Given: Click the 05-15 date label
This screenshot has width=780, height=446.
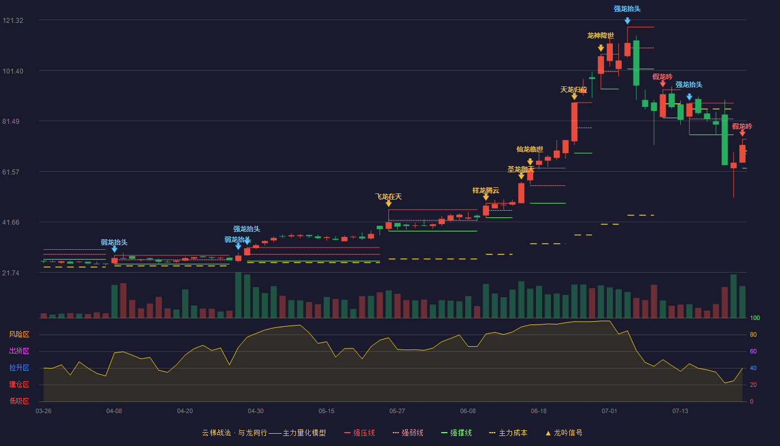Looking at the screenshot, I should (x=326, y=411).
